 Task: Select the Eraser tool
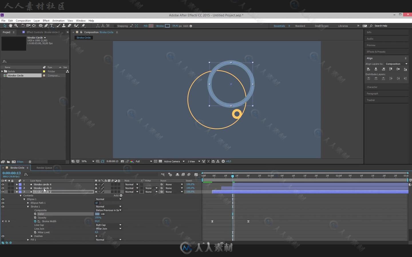(x=70, y=26)
